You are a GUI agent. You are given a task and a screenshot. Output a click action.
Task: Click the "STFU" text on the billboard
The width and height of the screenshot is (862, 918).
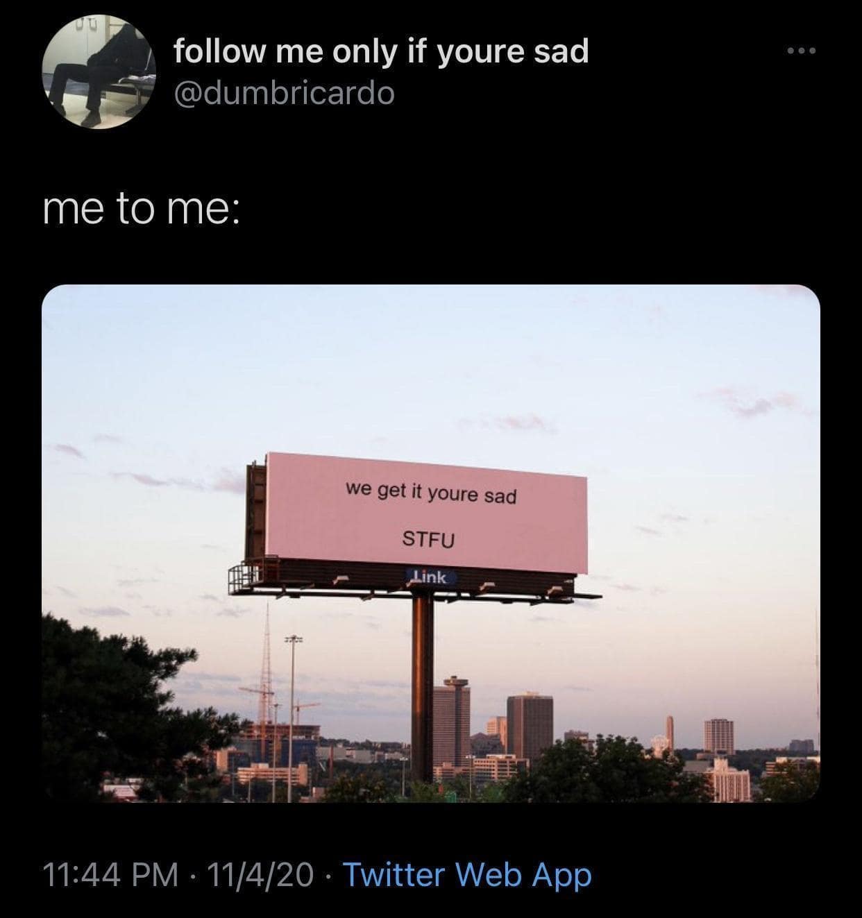tap(429, 538)
